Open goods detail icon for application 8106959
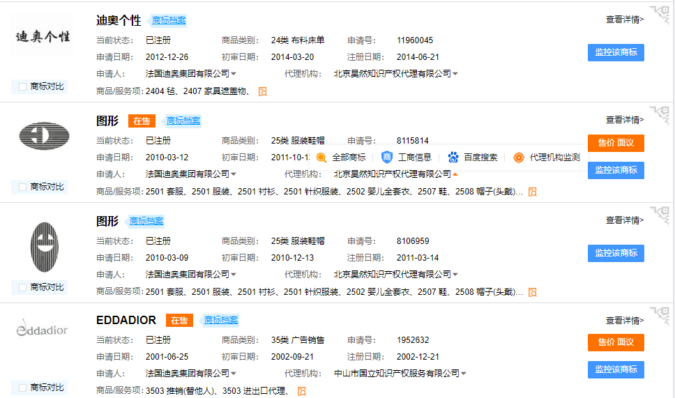The image size is (675, 398). (533, 292)
